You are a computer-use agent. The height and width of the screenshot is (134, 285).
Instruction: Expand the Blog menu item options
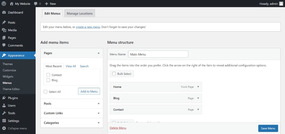click(x=198, y=98)
